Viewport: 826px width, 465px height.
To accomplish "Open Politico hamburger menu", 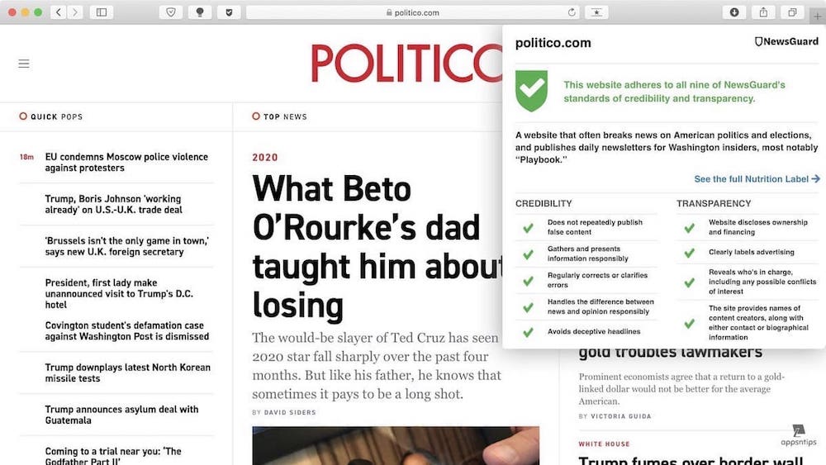I will coord(24,64).
